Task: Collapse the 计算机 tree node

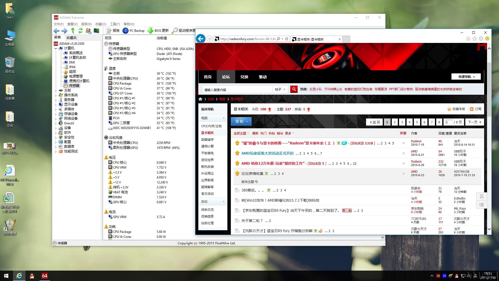Action: click(x=56, y=48)
